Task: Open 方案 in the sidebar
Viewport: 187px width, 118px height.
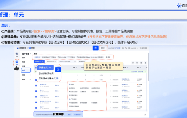Action: tap(24, 66)
